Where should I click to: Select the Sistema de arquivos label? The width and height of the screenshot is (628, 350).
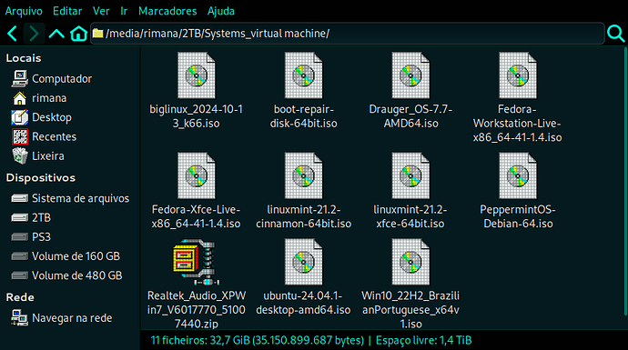point(80,198)
